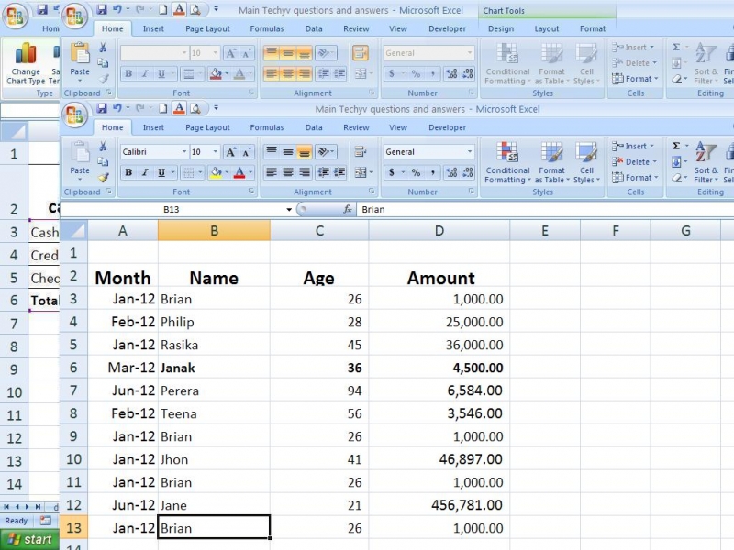The width and height of the screenshot is (734, 550).
Task: Click Format Painter brush in the lower ribbon
Action: pyautogui.click(x=103, y=178)
